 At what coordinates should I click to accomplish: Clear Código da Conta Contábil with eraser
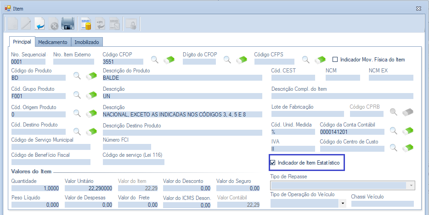tap(407, 131)
